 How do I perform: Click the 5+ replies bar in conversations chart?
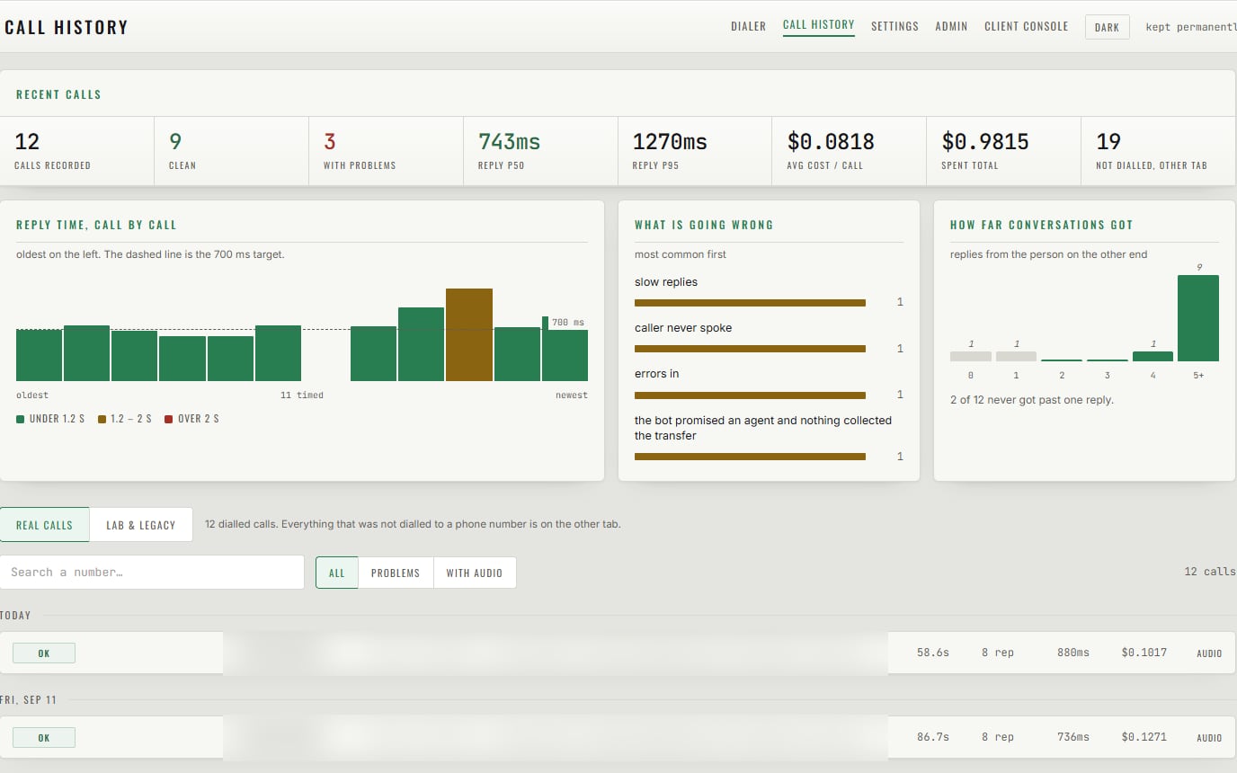pos(1198,318)
